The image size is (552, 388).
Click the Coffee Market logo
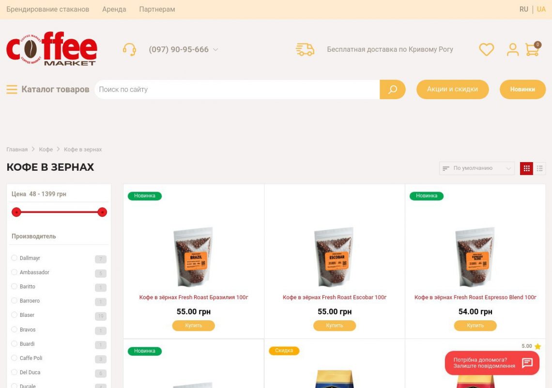tap(51, 49)
